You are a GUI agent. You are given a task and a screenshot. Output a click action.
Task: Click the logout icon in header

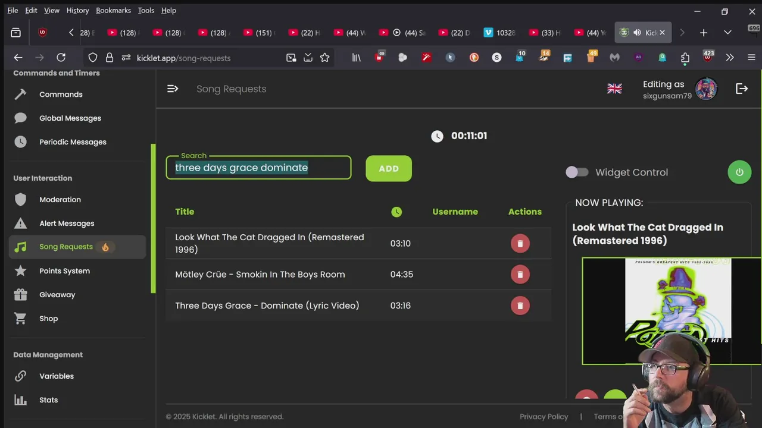(x=742, y=89)
